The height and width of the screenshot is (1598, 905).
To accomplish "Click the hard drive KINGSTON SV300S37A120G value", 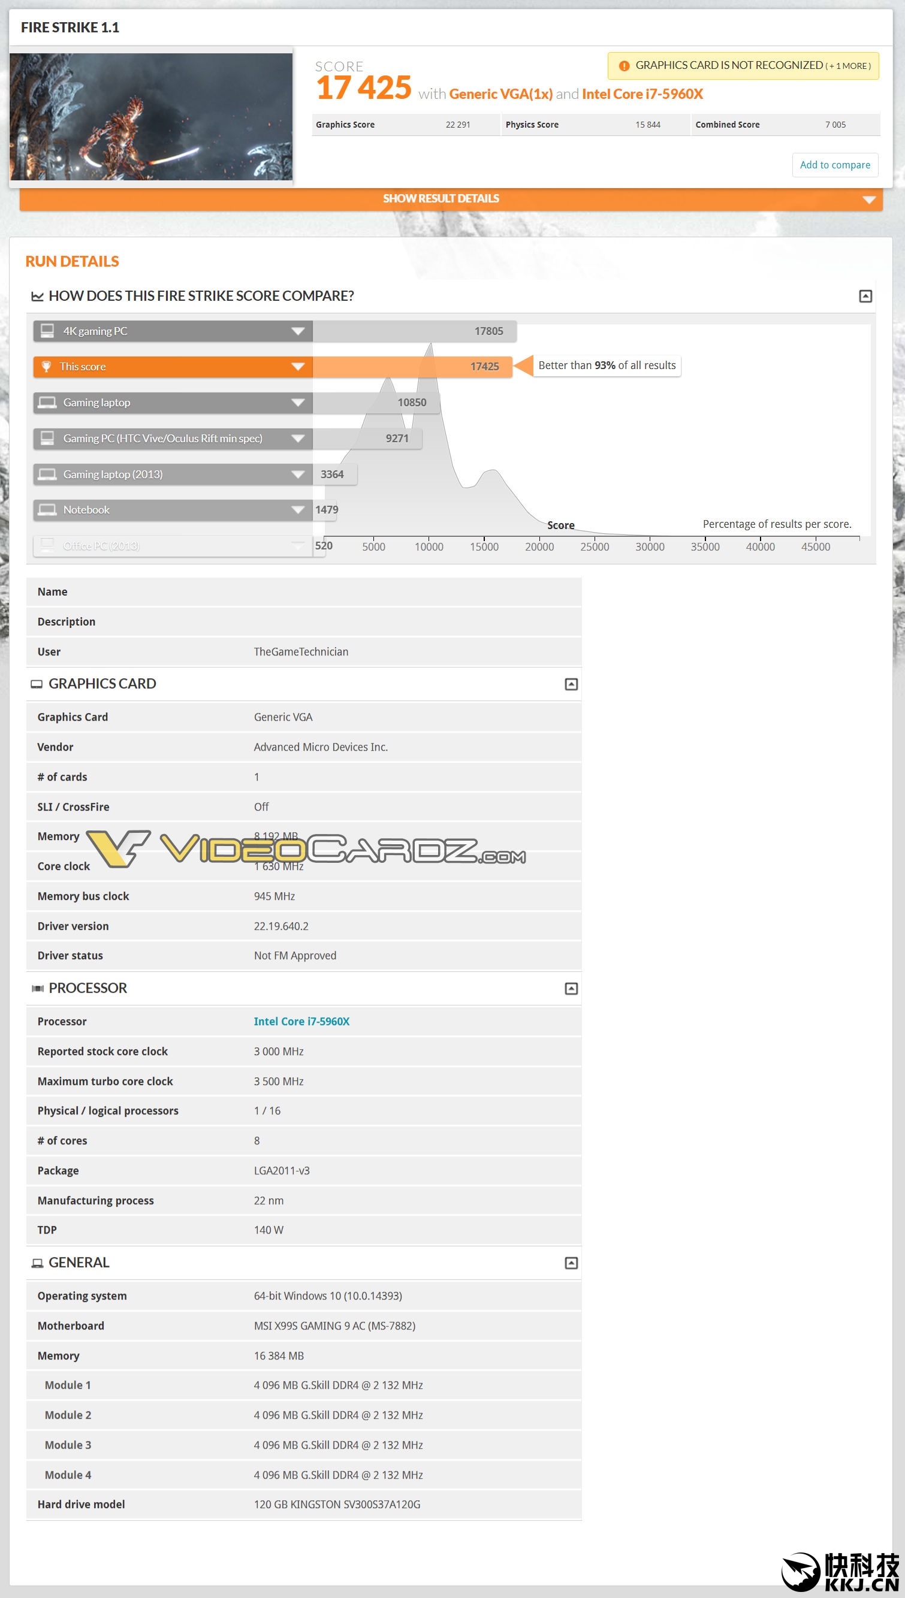I will pos(337,1505).
